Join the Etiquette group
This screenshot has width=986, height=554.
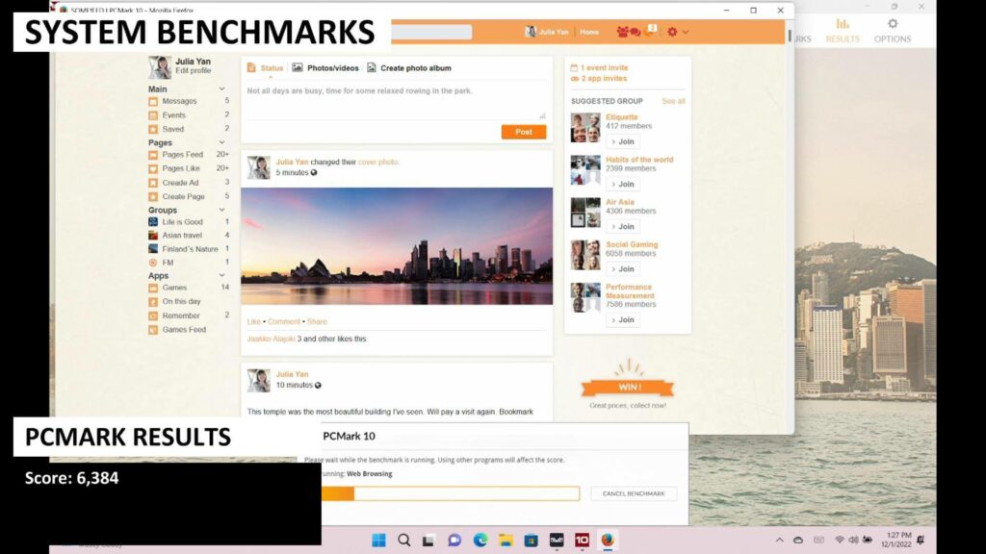pyautogui.click(x=623, y=142)
